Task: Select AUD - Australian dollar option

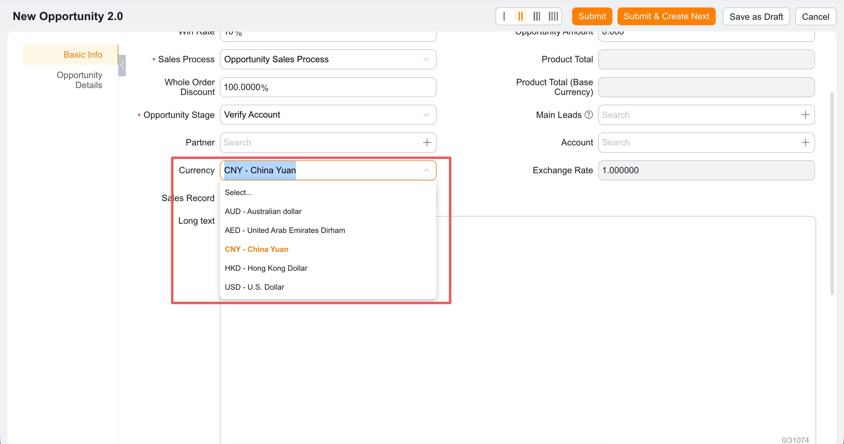Action: tap(328, 211)
